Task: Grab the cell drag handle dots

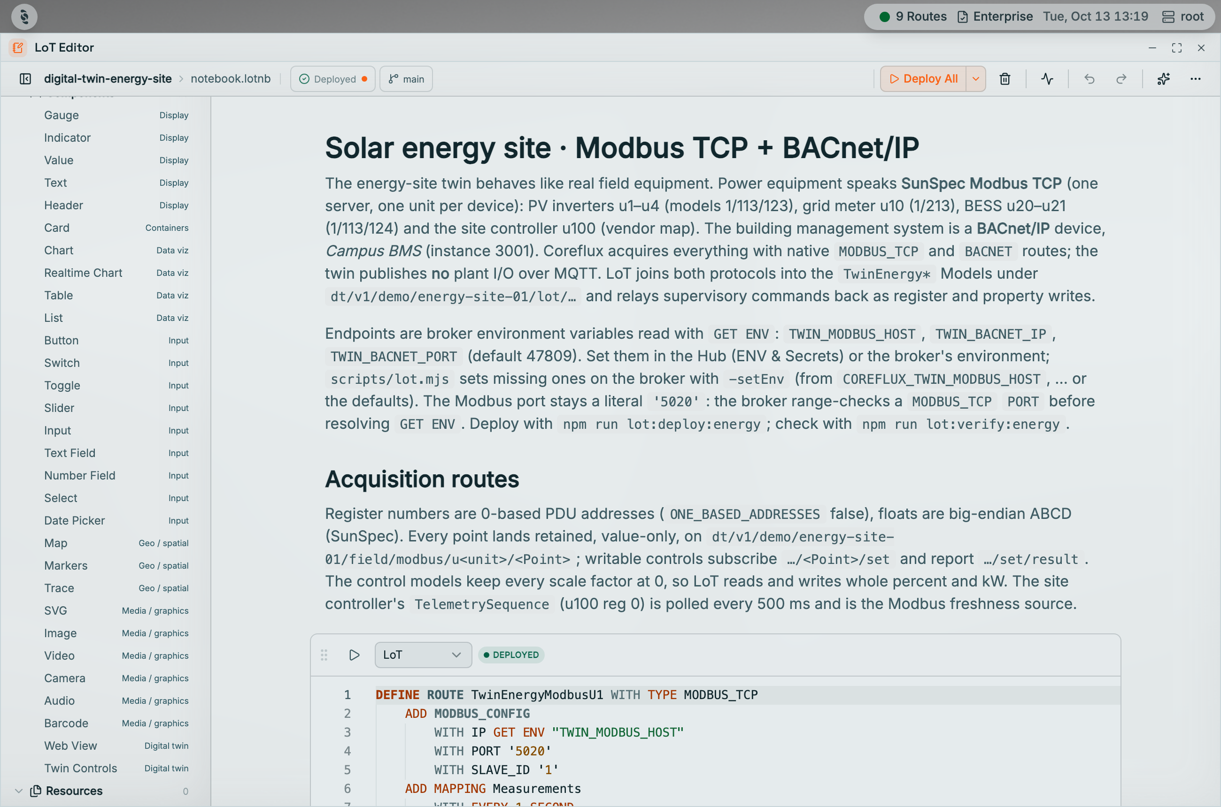Action: pos(324,655)
